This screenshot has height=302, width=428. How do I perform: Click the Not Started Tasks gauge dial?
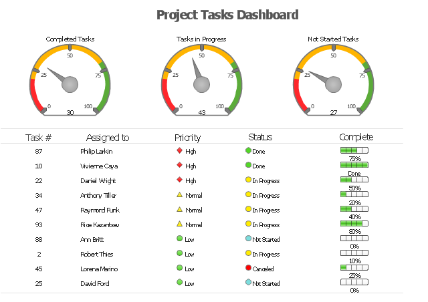click(x=333, y=80)
